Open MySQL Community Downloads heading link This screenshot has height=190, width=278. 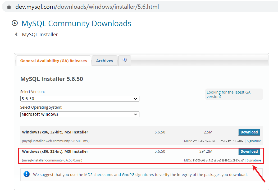pos(76,23)
